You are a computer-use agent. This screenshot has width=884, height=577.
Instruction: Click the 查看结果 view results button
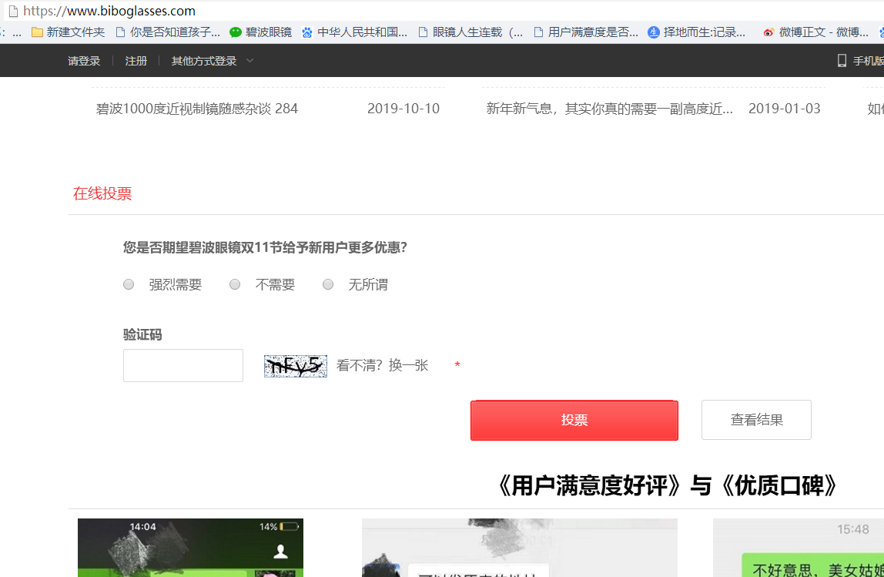(756, 420)
